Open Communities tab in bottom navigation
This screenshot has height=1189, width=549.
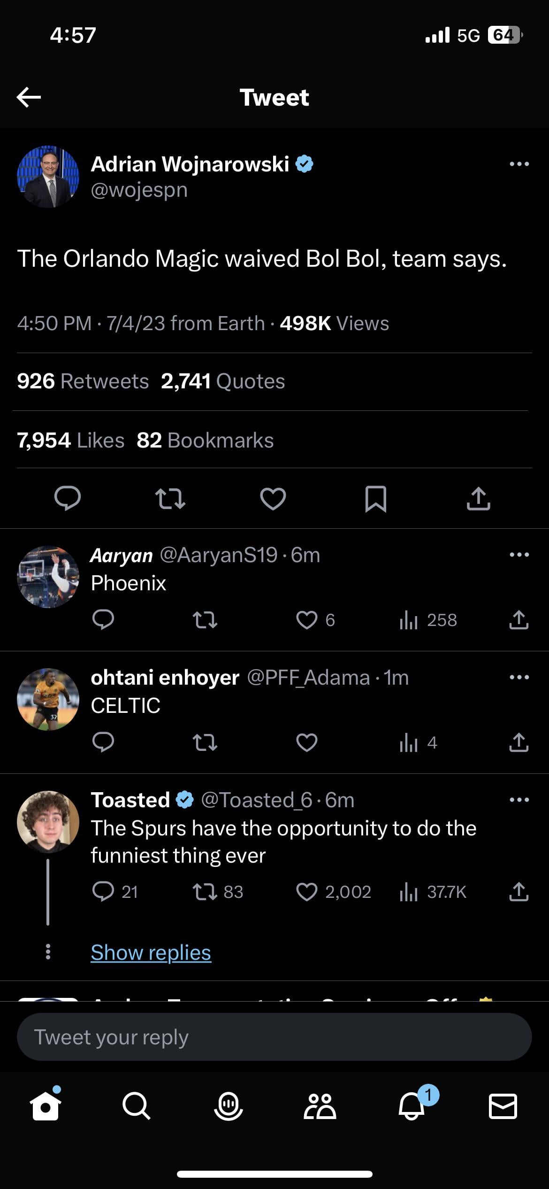(320, 1106)
